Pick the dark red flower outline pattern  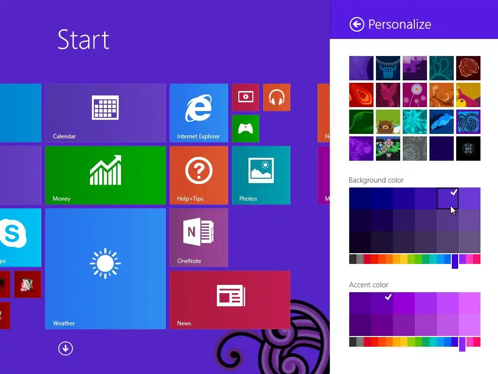pyautogui.click(x=468, y=68)
